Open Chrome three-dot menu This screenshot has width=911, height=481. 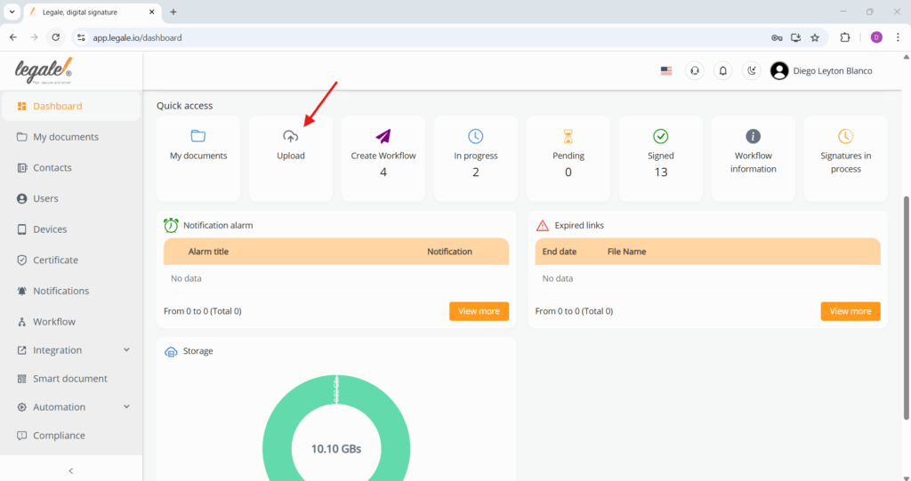tap(898, 37)
